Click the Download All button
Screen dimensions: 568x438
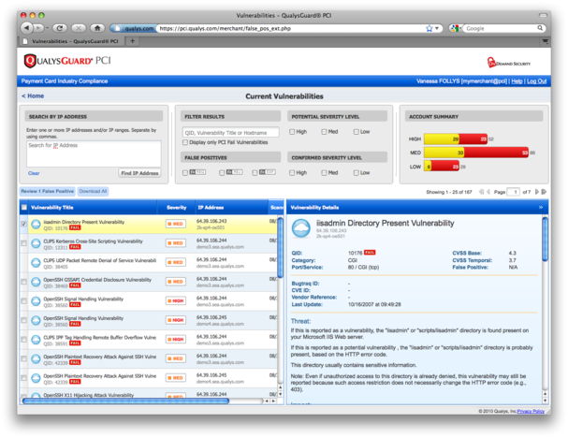[x=93, y=191]
